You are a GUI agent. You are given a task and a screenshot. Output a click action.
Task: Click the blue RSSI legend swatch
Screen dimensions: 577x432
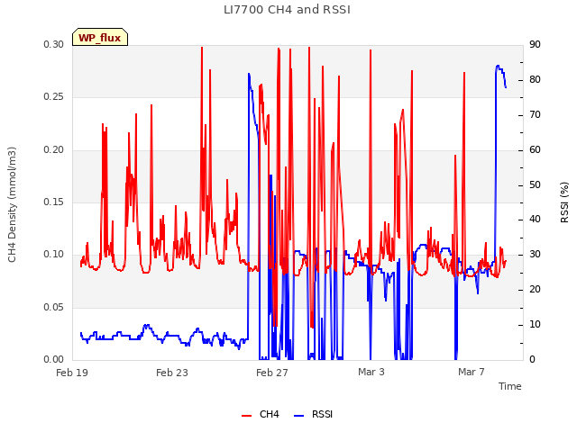coord(298,416)
